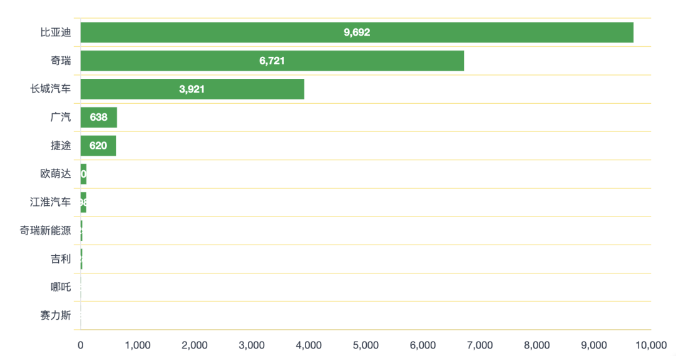Select the 广汽 bar labeled 638

coord(98,117)
